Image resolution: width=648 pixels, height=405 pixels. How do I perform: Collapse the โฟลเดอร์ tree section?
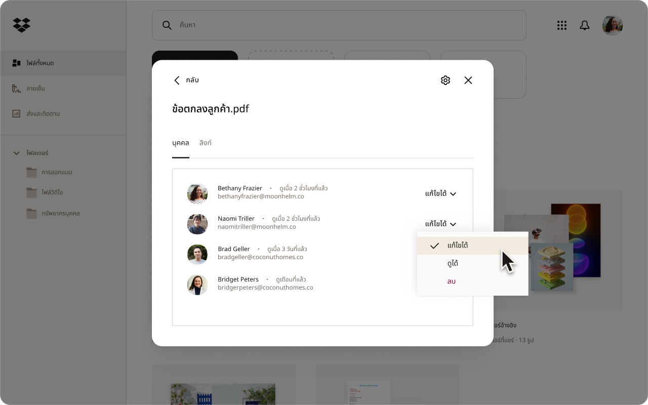coord(16,153)
